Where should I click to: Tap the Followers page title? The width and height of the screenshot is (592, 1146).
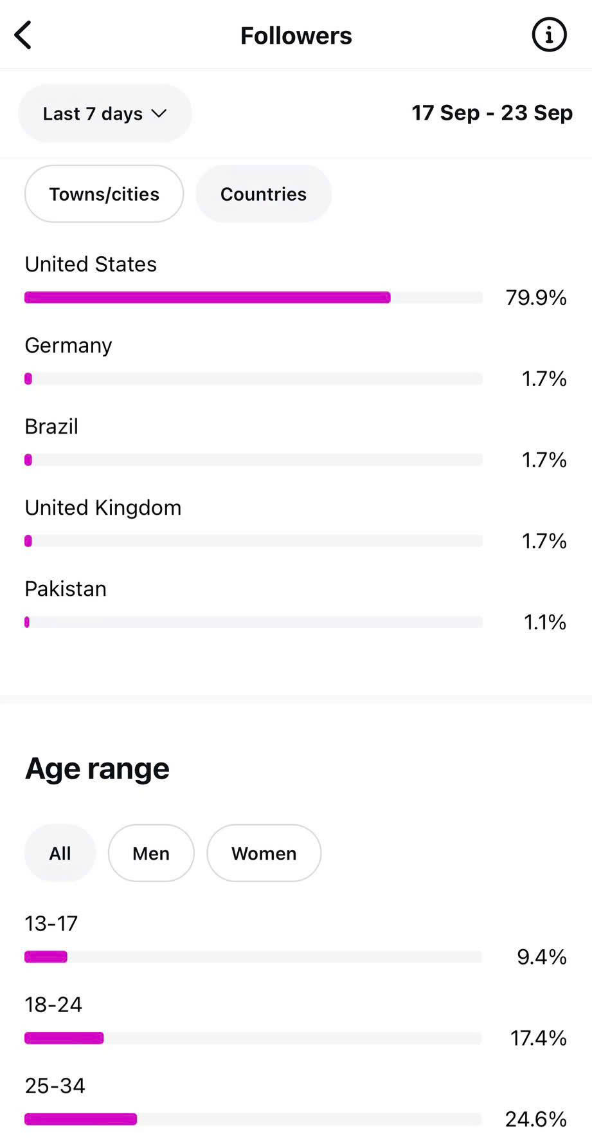(x=296, y=36)
